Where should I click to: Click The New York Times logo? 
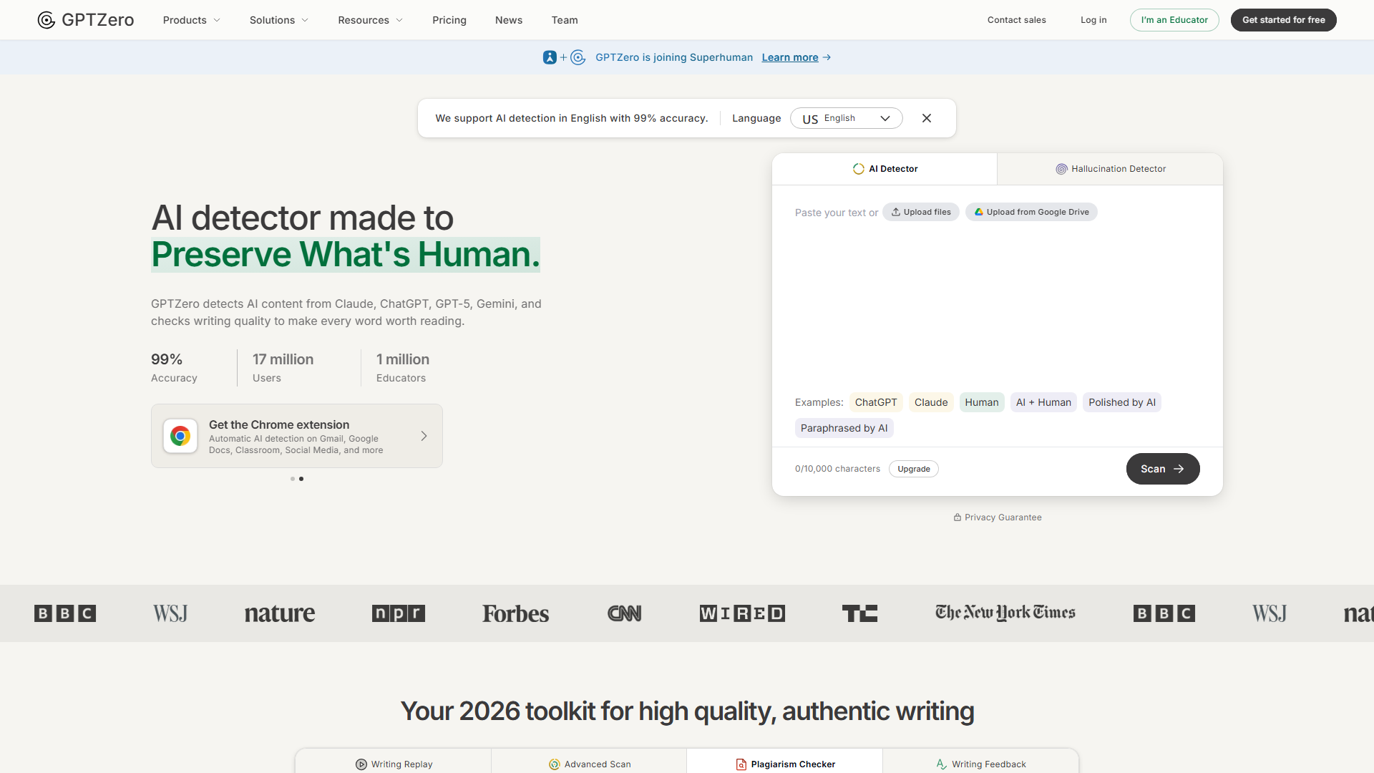coord(1005,613)
